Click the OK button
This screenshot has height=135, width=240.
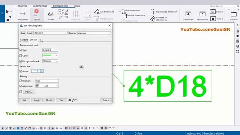(x=25, y=100)
